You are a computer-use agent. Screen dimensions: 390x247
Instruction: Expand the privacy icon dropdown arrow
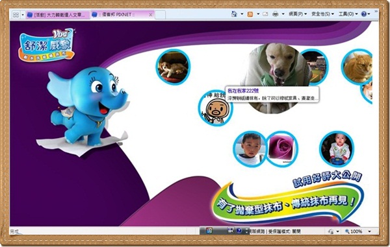tap(337, 231)
